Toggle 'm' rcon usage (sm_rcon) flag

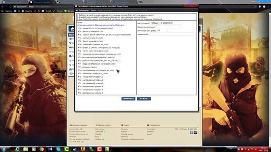coord(79,70)
